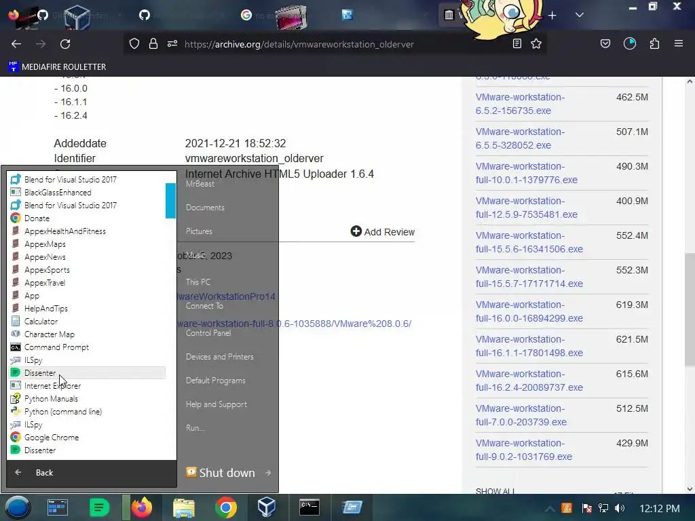The height and width of the screenshot is (521, 695).
Task: Expand Shut down options arrow
Action: click(267, 473)
